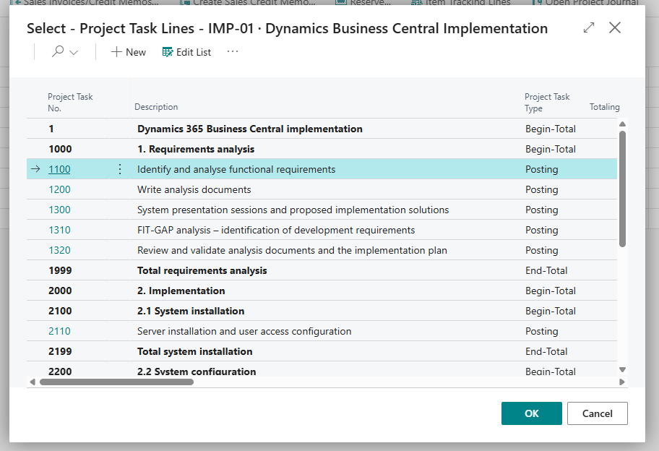
Task: Click task number 1000 cell
Action: coord(60,149)
